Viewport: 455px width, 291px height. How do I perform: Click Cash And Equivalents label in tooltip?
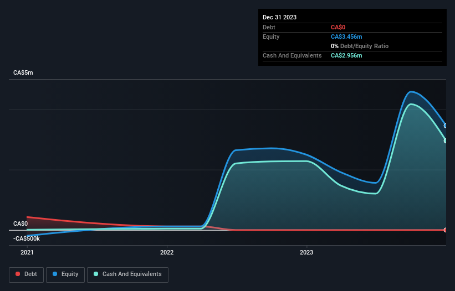pyautogui.click(x=292, y=55)
